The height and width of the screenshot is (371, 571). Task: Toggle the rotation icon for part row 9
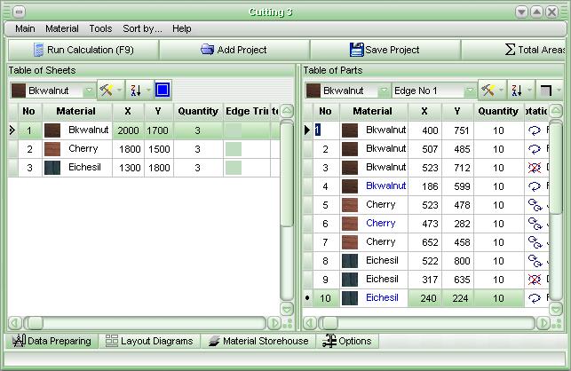535,280
